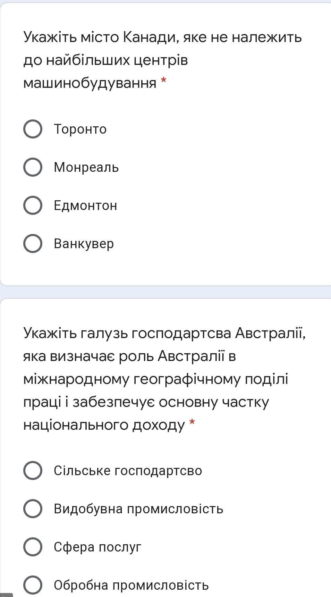Pick the Ванкувер radio circle

(x=33, y=244)
